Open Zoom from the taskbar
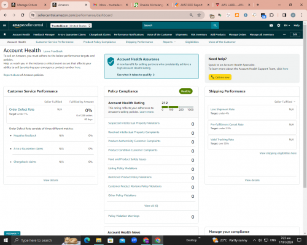 pyautogui.click(x=134, y=240)
